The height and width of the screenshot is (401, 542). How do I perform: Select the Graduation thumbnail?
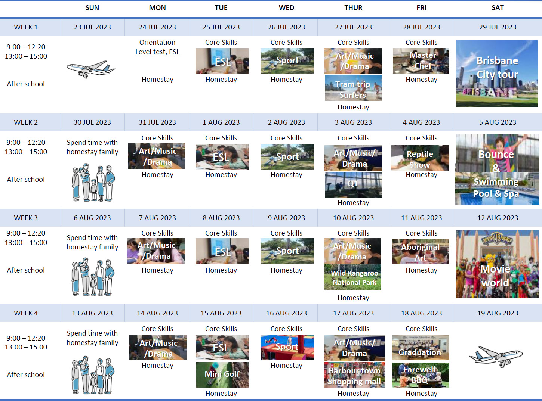click(x=421, y=347)
